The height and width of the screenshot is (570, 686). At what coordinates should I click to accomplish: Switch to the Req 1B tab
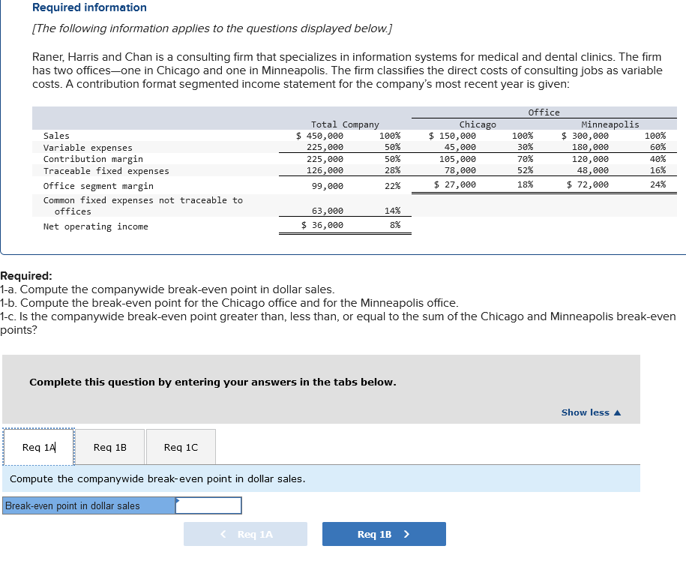point(109,447)
